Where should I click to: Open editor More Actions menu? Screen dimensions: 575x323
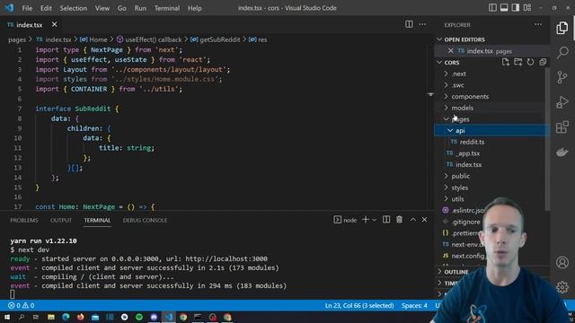click(x=422, y=24)
